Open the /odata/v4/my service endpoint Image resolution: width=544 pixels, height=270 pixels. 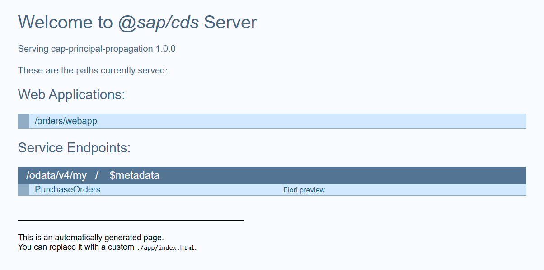56,175
